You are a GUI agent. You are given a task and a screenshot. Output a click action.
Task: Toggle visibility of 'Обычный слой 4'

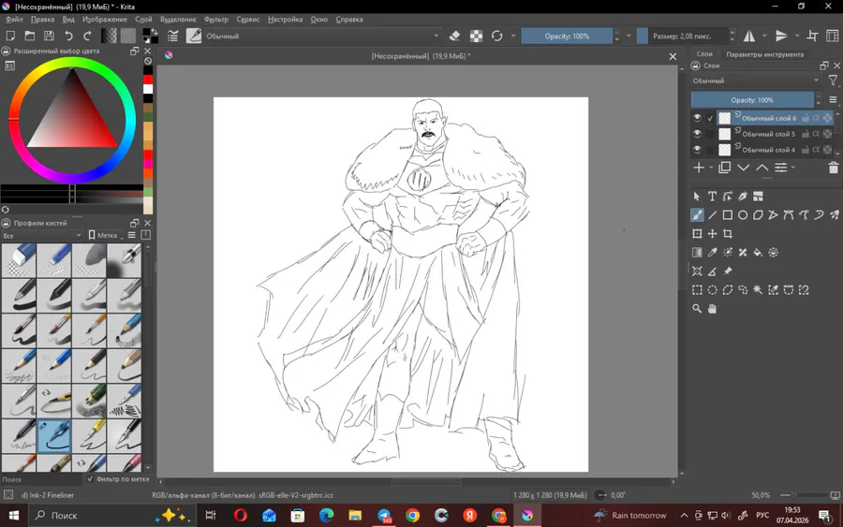coord(697,150)
